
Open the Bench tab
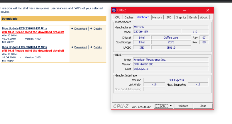click(193, 17)
